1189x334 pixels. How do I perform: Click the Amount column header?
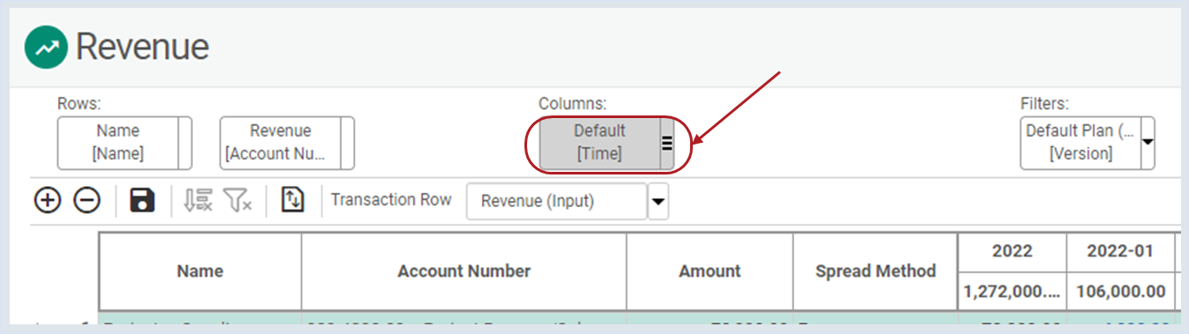[x=710, y=271]
